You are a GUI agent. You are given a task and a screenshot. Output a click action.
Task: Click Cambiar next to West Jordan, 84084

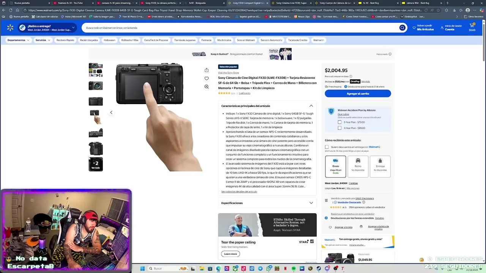point(353,183)
